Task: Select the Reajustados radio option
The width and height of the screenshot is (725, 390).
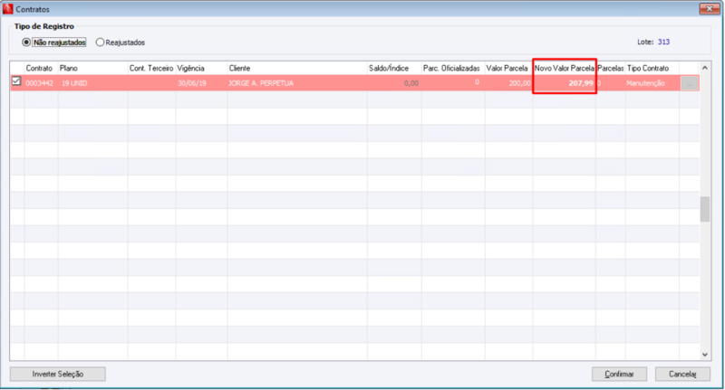Action: [x=100, y=43]
